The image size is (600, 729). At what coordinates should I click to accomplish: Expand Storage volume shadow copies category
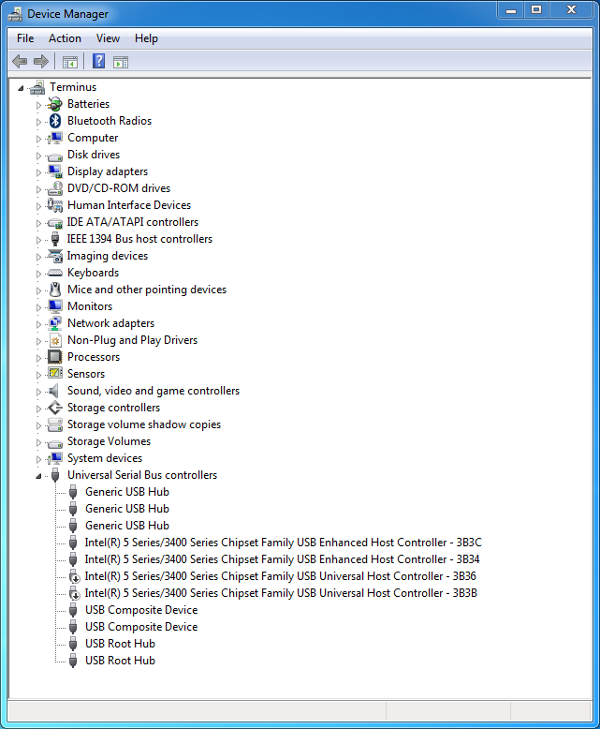pyautogui.click(x=38, y=425)
